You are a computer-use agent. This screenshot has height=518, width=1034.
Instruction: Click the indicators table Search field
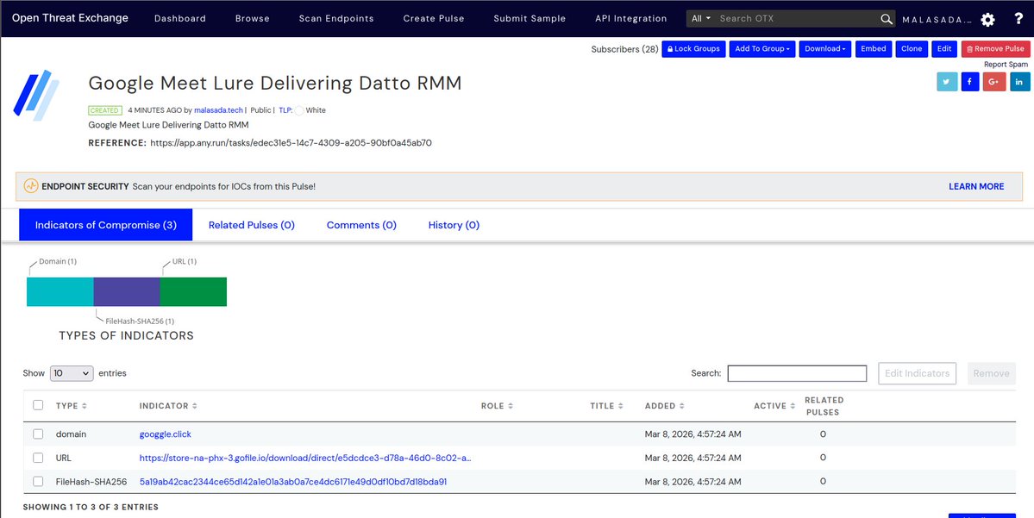click(x=797, y=373)
